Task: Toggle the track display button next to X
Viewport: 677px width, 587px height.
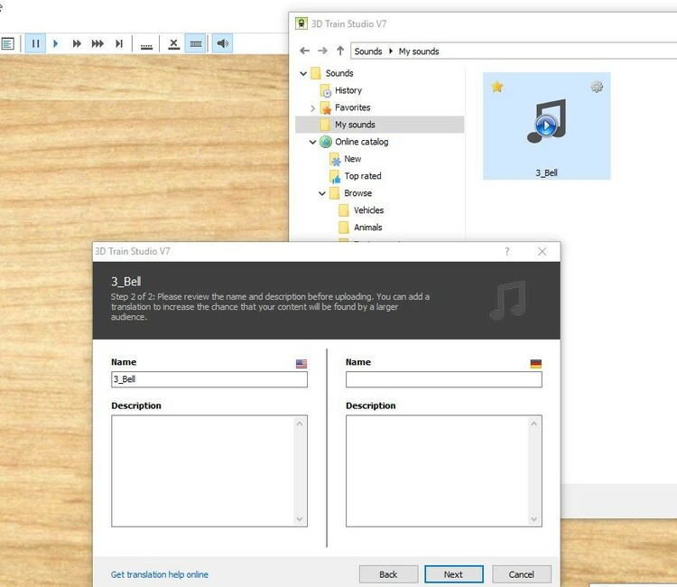Action: 195,43
